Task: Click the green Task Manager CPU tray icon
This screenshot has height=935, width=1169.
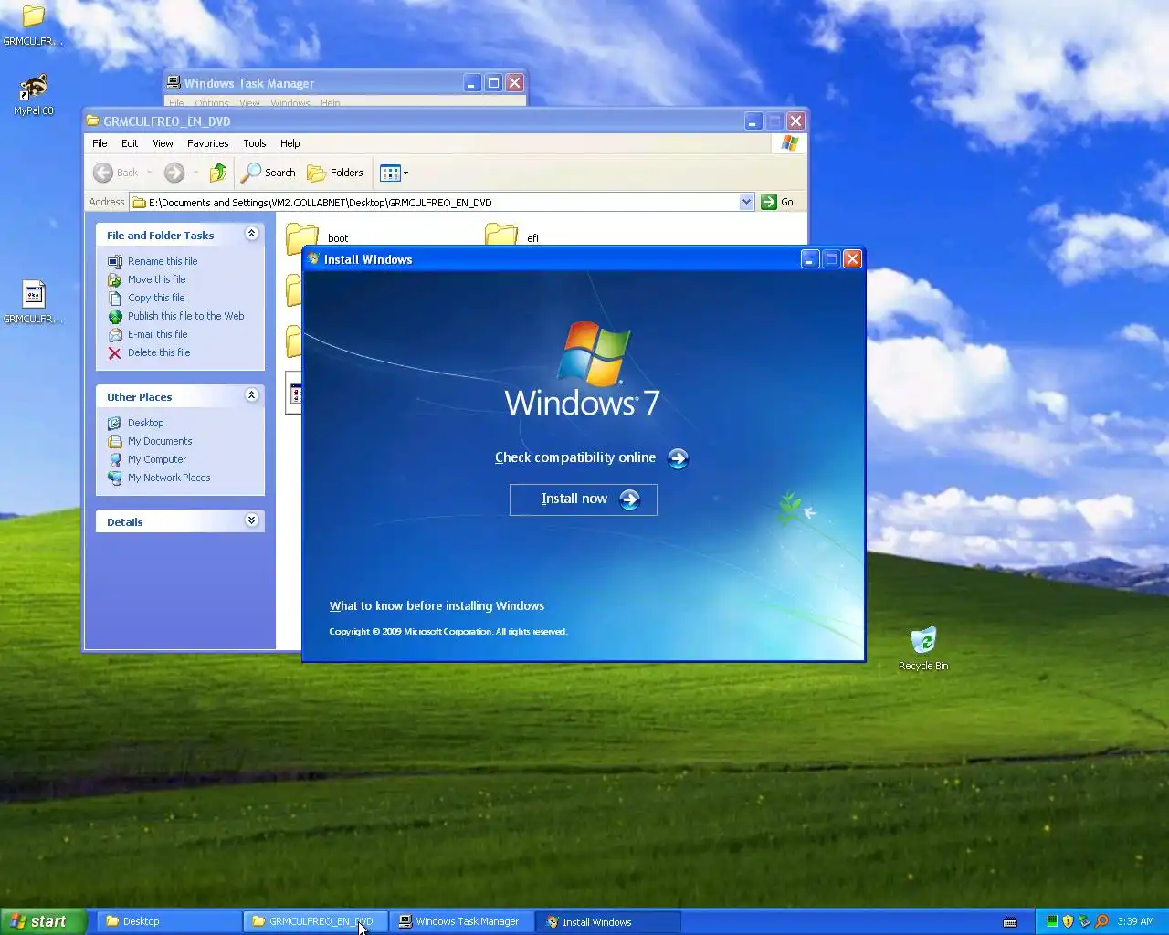Action: pyautogui.click(x=1052, y=921)
